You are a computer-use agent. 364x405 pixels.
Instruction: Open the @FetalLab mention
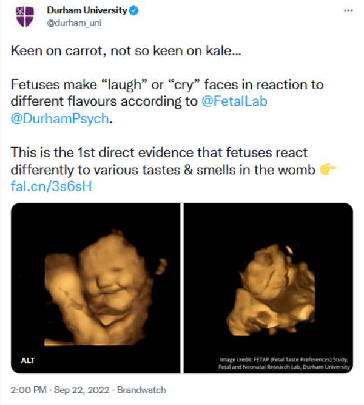point(234,101)
